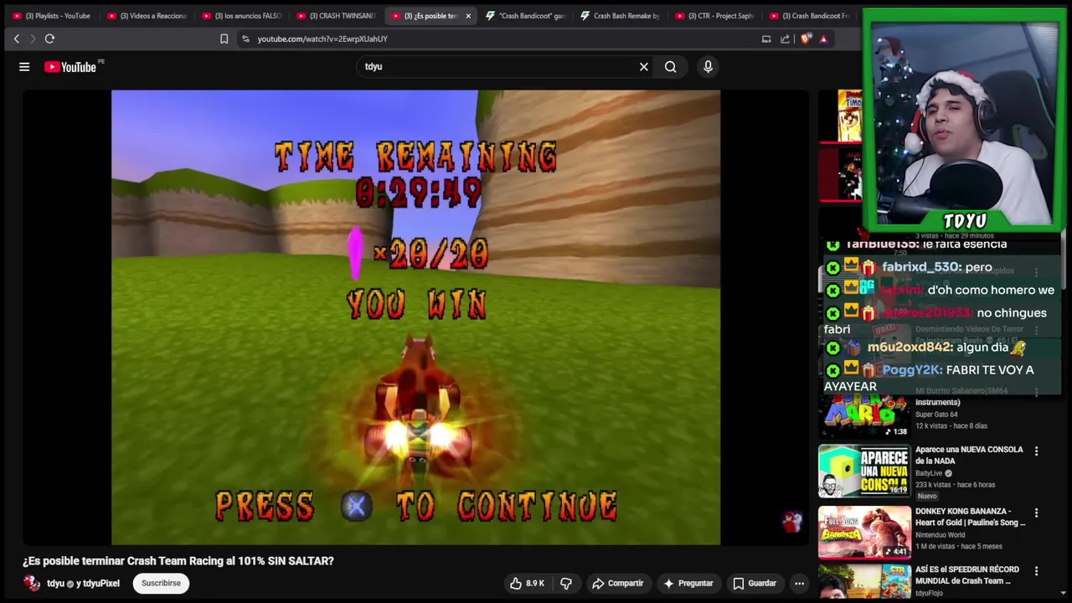Like the video with thumbs up 8.9 K
This screenshot has width=1072, height=603.
pyautogui.click(x=527, y=583)
